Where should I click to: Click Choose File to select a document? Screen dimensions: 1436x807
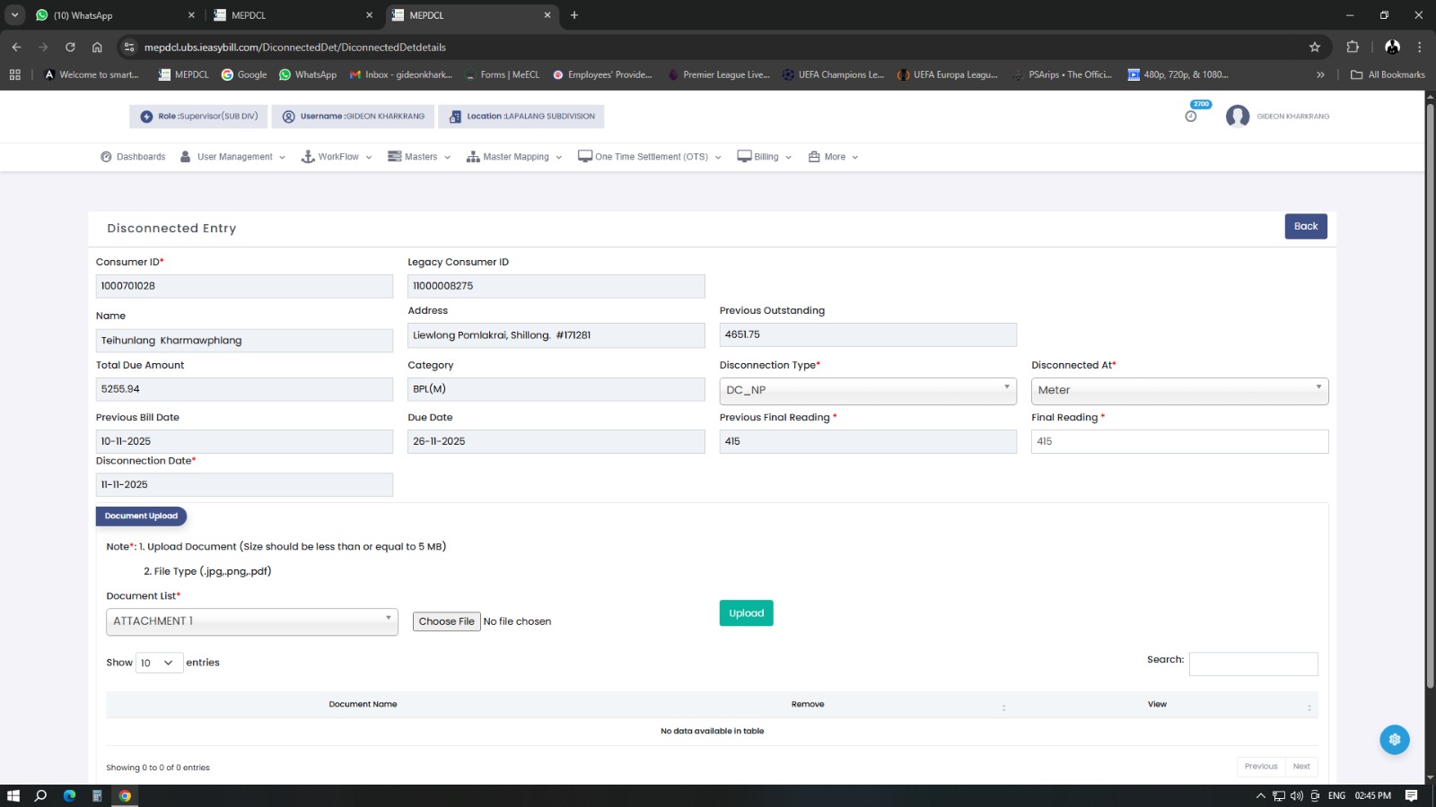(446, 621)
